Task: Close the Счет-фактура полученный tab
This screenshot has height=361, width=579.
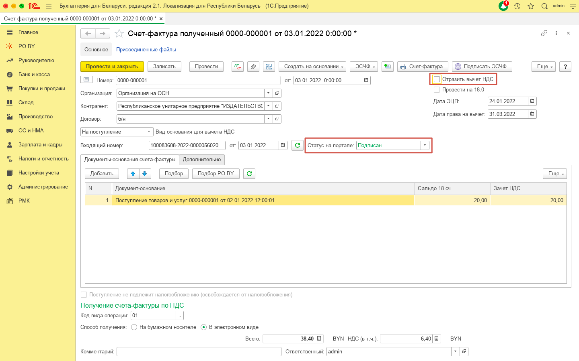Action: [161, 19]
